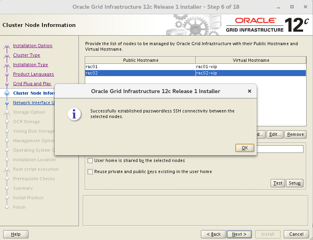Click Management Options step in sidebar
The height and width of the screenshot is (240, 313).
(x=34, y=141)
